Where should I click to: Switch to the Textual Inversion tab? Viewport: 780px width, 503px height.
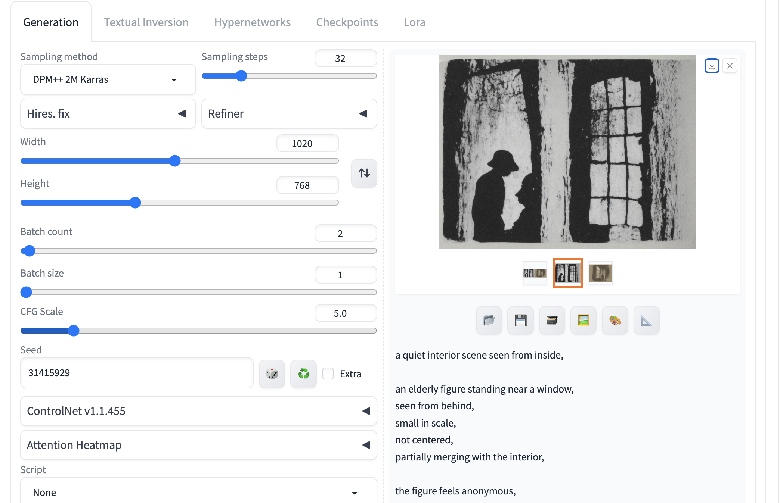click(146, 22)
